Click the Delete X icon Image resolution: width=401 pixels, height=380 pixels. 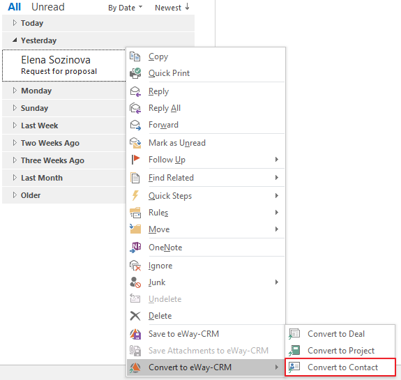tap(135, 316)
